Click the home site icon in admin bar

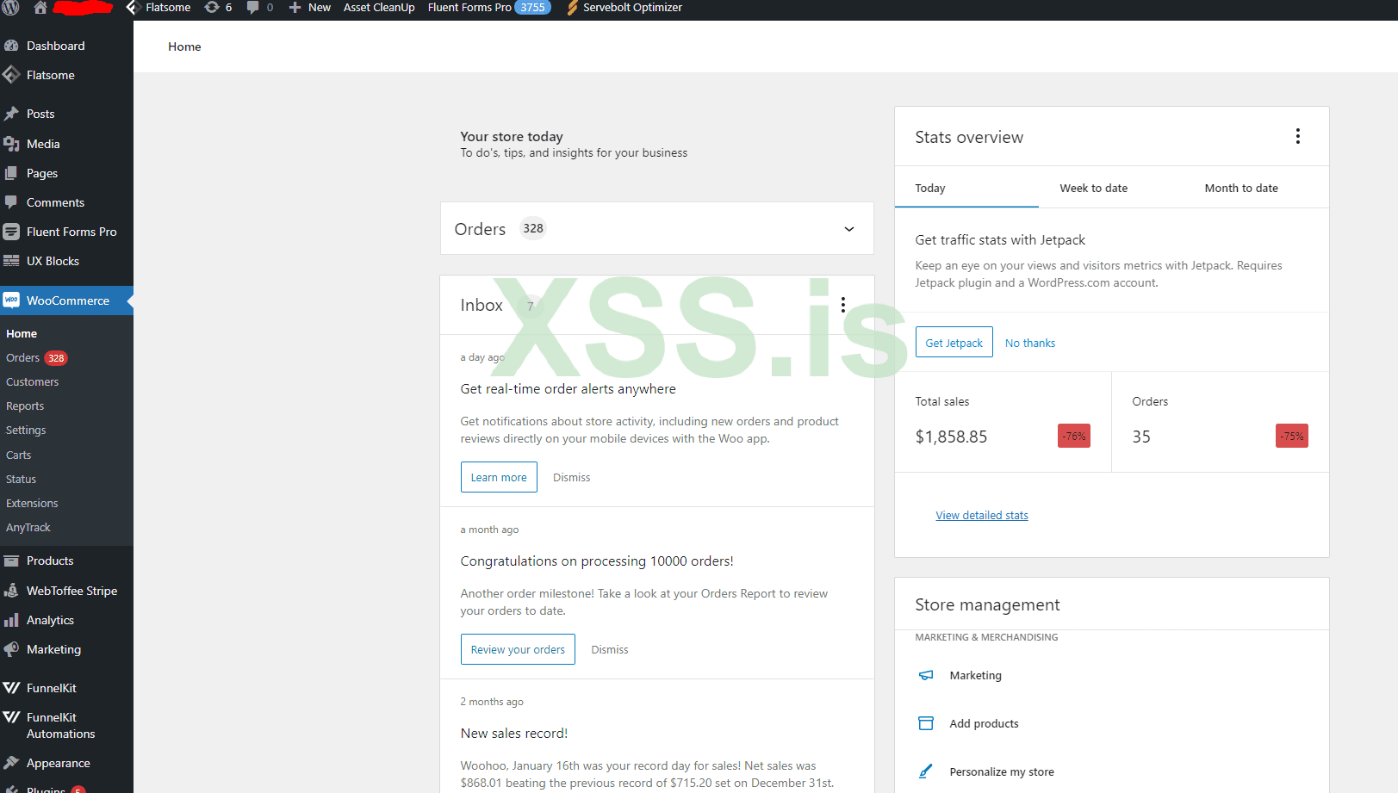pos(40,8)
